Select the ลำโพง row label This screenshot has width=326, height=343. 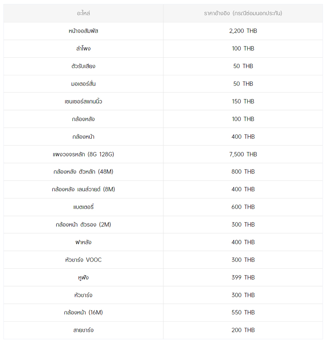point(83,49)
